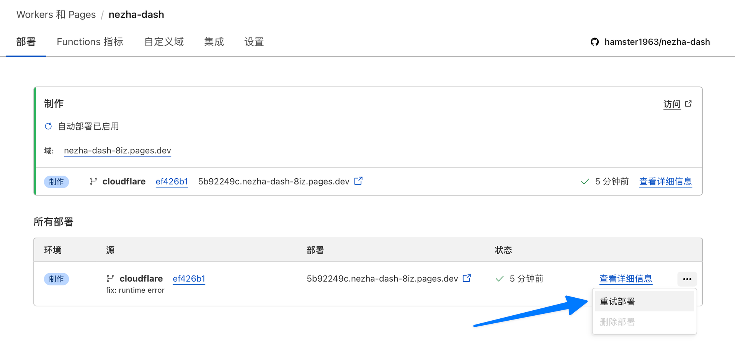Image resolution: width=735 pixels, height=344 pixels.
Task: Navigate to Workers 和 Pages breadcrumb
Action: (56, 15)
